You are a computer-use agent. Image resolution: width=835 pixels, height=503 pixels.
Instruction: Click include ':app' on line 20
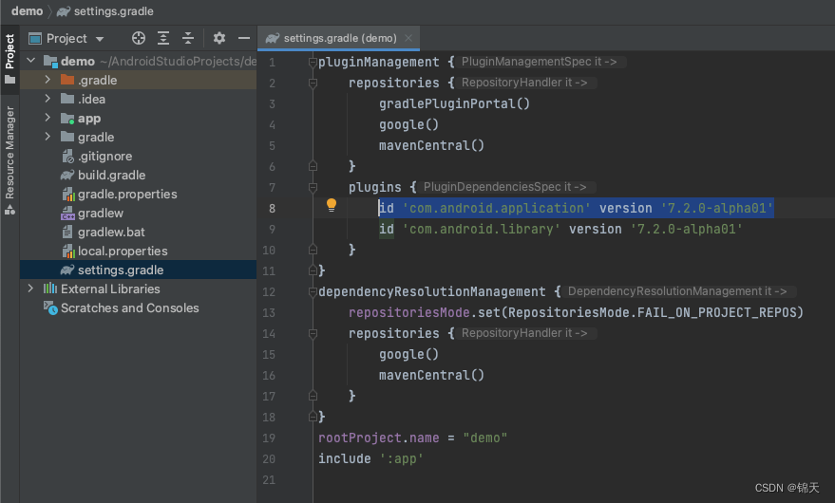[370, 458]
